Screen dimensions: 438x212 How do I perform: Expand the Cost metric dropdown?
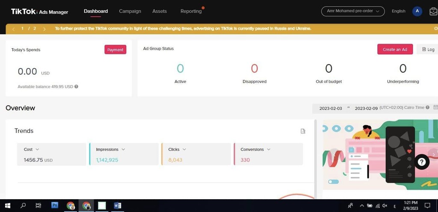point(37,150)
